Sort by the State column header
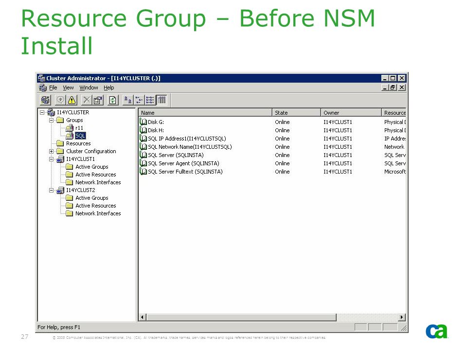Viewport: 467px width, 350px height. pyautogui.click(x=296, y=112)
